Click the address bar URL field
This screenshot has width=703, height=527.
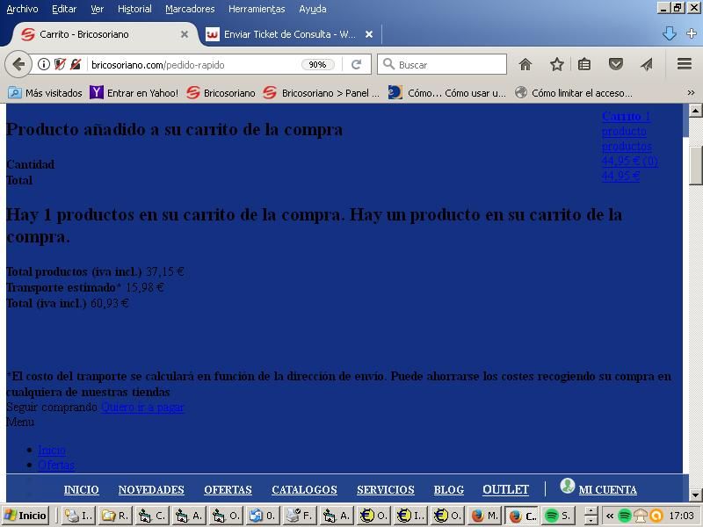(192, 65)
